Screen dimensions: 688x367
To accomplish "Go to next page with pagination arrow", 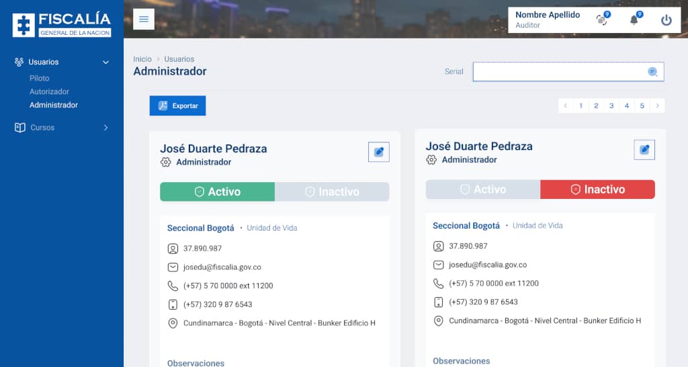I will 657,106.
